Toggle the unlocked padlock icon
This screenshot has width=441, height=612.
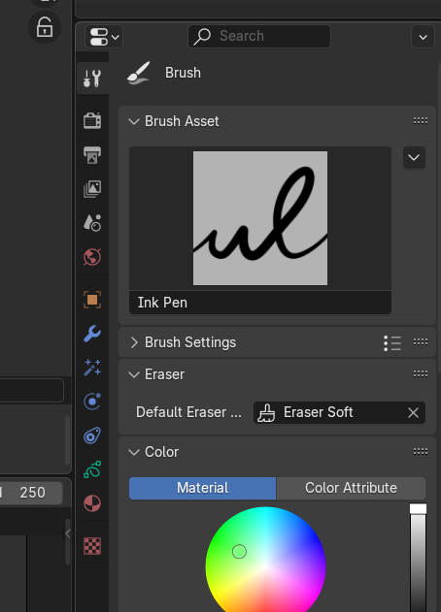45,27
